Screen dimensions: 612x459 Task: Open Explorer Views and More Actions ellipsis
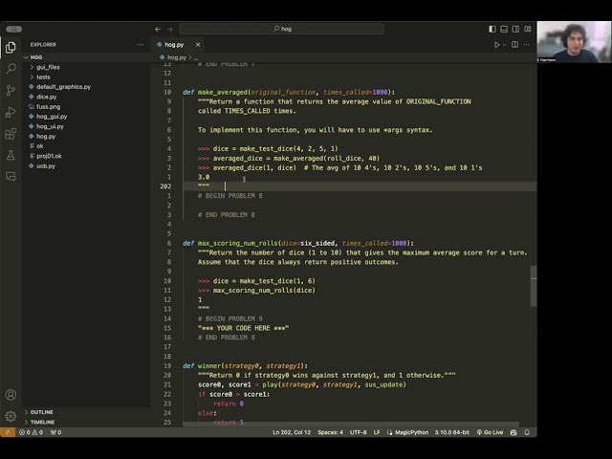point(141,45)
